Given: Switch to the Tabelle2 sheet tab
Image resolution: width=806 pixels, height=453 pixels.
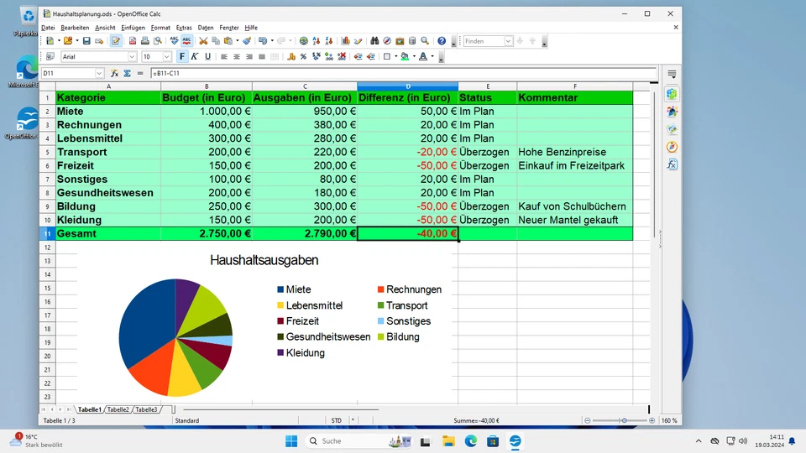Looking at the screenshot, I should pyautogui.click(x=118, y=409).
